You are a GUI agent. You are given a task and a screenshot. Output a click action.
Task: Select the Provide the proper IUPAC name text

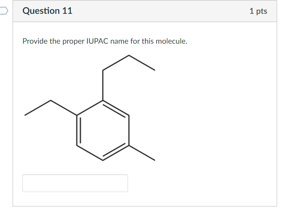tap(105, 41)
